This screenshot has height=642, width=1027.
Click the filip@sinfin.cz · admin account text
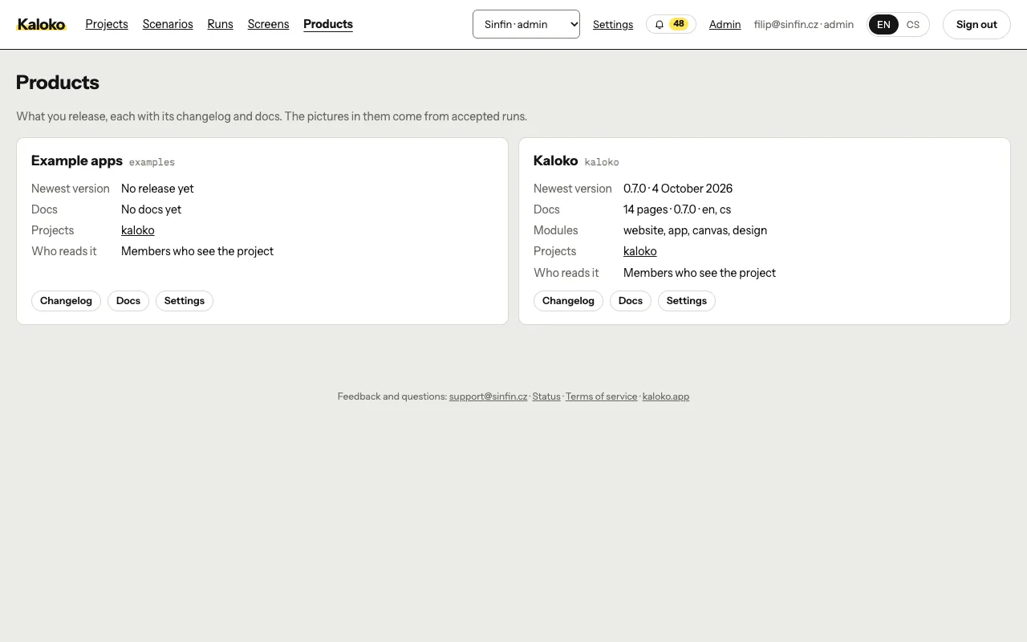pyautogui.click(x=804, y=24)
